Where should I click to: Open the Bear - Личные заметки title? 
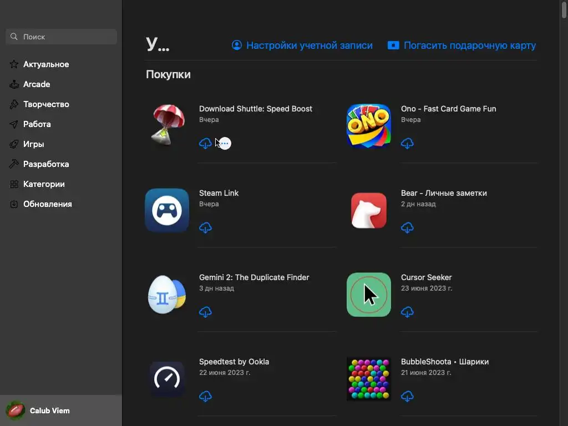point(444,193)
